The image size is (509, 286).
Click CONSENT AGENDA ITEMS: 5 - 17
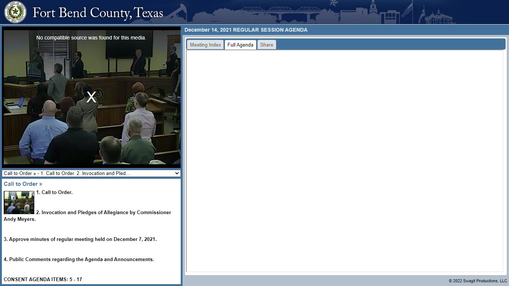[x=43, y=280]
